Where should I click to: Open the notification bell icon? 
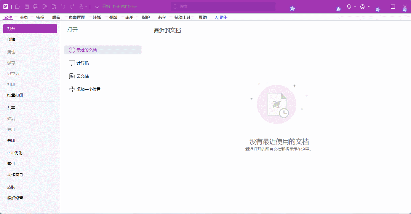[349, 6]
